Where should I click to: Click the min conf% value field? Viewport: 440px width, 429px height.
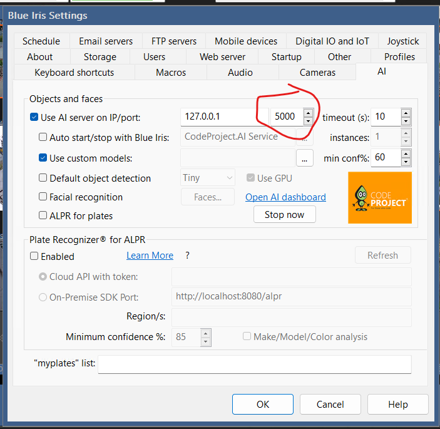pos(386,157)
